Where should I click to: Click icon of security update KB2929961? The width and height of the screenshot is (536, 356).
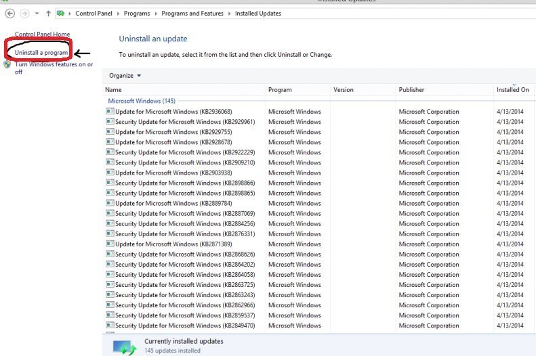110,122
